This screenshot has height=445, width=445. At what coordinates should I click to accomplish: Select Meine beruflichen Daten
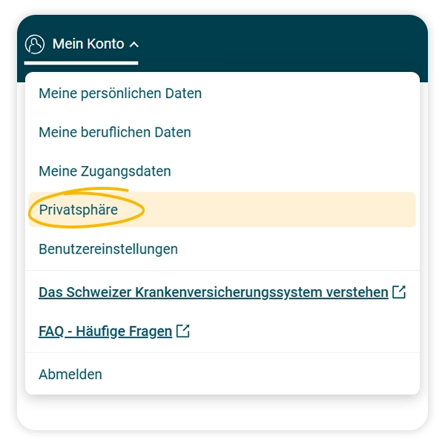pos(115,132)
